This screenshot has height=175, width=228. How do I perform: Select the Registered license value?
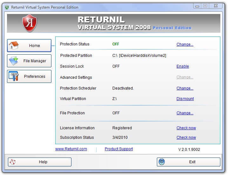(x=122, y=128)
